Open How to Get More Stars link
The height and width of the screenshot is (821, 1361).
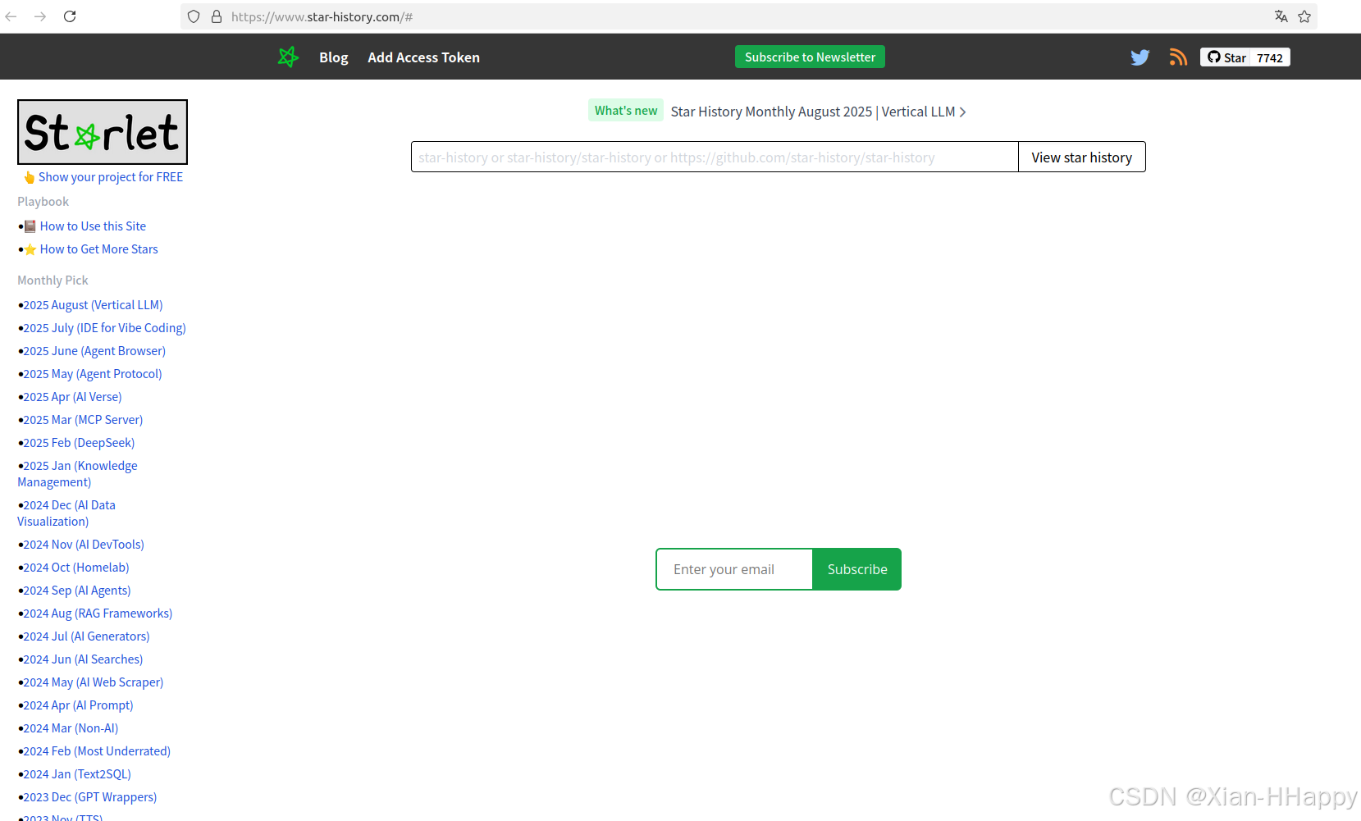pos(98,249)
